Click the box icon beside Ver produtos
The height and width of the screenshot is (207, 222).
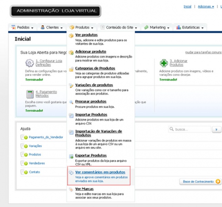click(x=71, y=36)
